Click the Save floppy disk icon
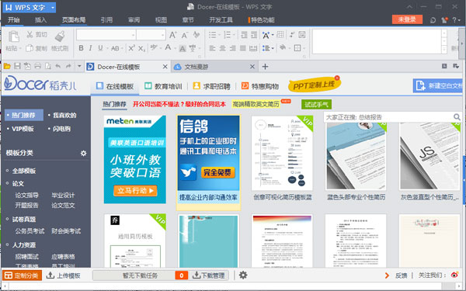This screenshot has width=466, height=291. (x=17, y=66)
